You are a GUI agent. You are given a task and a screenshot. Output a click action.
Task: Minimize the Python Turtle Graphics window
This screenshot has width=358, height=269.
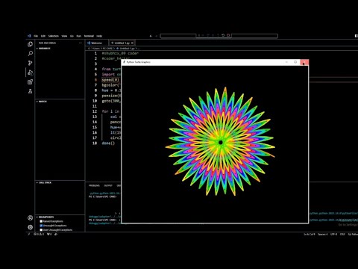click(x=286, y=62)
